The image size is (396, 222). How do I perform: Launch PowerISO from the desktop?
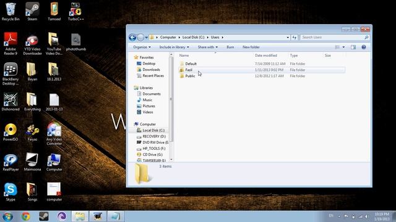pos(11,132)
